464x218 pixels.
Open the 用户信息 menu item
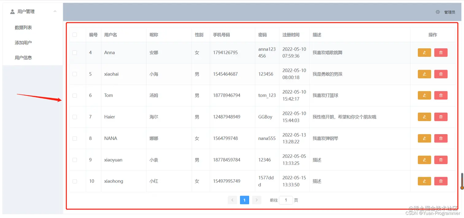[23, 57]
